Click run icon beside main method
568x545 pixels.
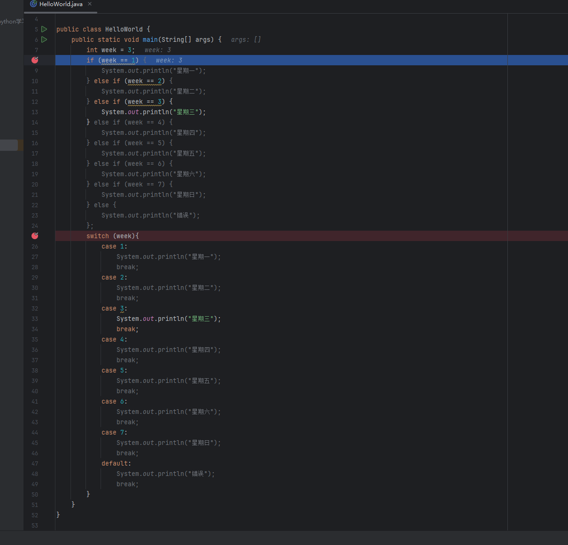pyautogui.click(x=44, y=39)
